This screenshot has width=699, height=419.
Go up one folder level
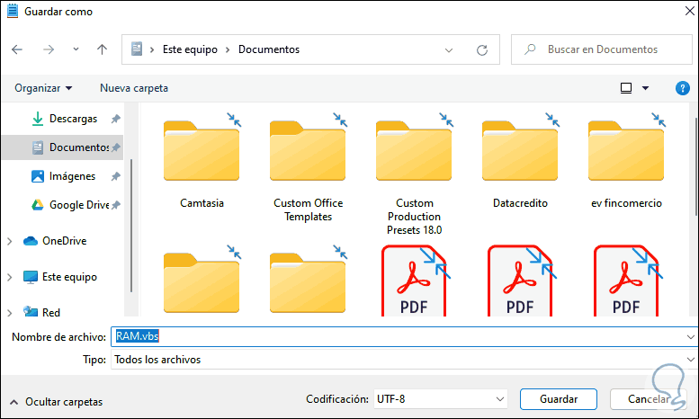point(103,49)
